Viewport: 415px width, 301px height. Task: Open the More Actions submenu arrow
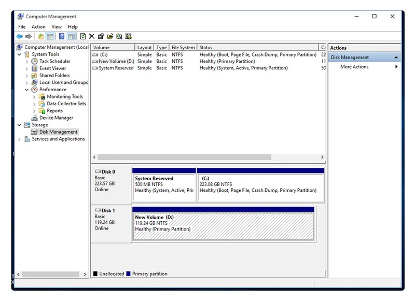tap(396, 67)
